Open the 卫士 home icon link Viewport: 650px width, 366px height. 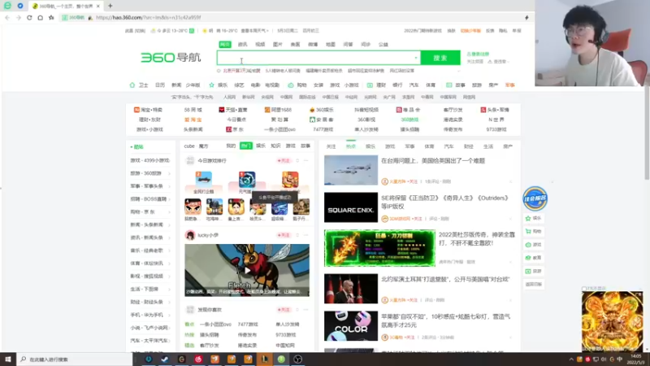click(132, 85)
